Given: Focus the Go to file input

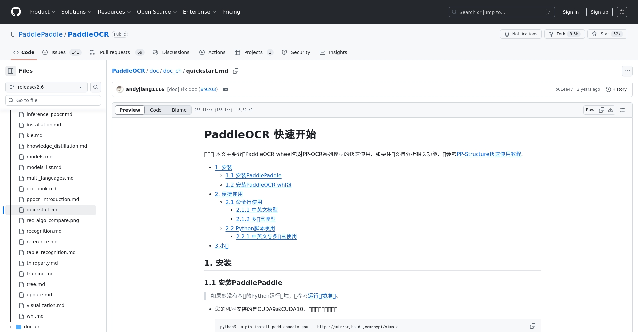Looking at the screenshot, I should point(53,100).
